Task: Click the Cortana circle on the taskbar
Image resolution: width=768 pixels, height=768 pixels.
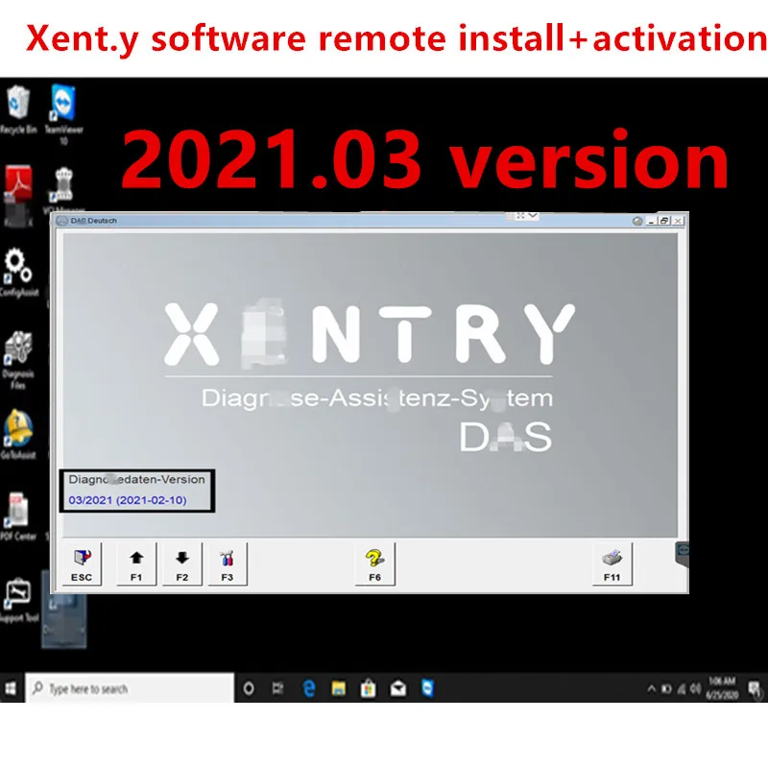Action: coord(249,688)
